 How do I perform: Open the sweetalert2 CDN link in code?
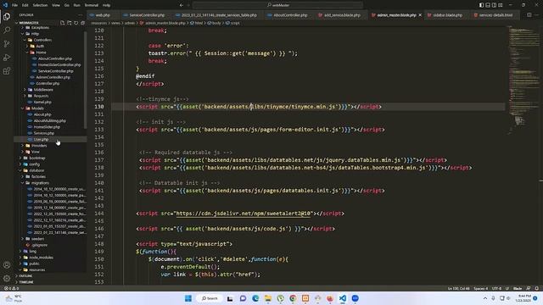click(244, 213)
